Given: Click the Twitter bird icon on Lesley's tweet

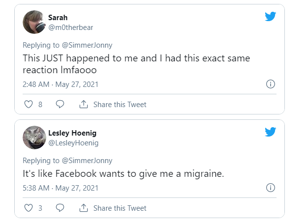Looking at the screenshot, I should tap(270, 132).
